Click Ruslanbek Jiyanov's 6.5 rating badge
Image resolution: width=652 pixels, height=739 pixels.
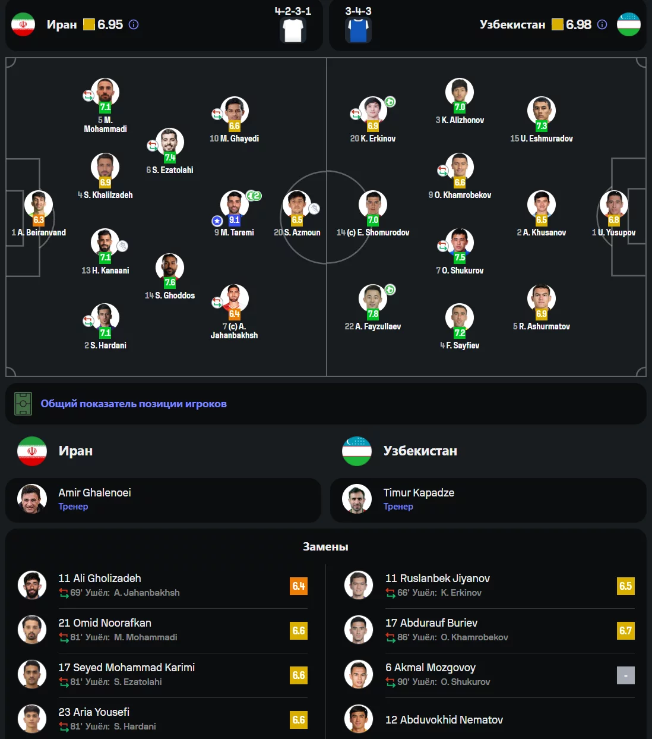point(626,586)
